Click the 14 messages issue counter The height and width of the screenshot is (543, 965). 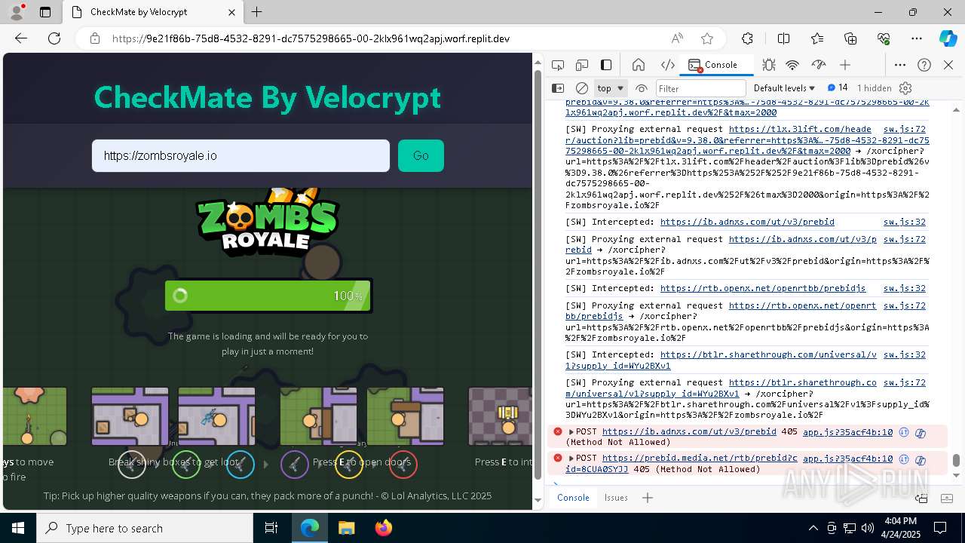(x=838, y=87)
